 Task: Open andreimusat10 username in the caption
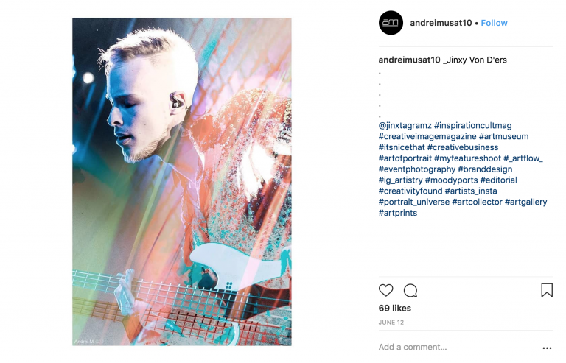coord(409,60)
